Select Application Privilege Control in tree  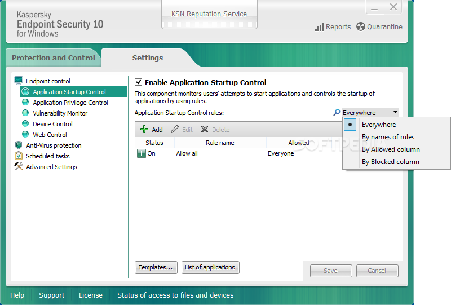[70, 103]
